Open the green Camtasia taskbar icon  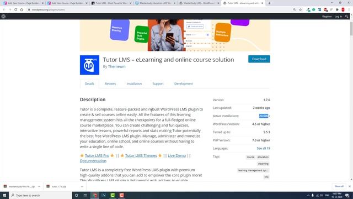click(x=113, y=195)
